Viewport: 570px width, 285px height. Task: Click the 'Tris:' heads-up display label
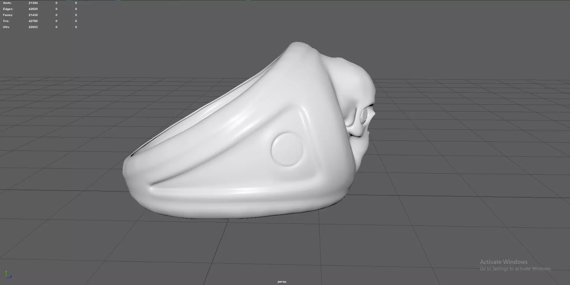(6, 21)
